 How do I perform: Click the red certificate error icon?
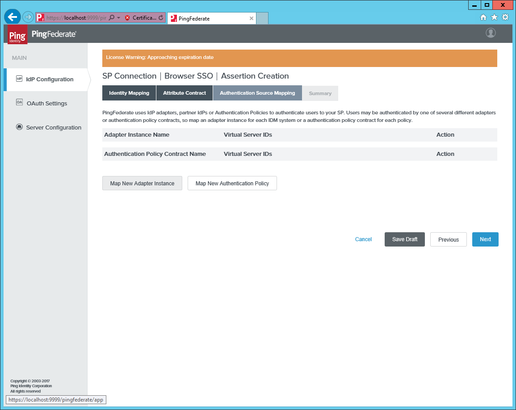pyautogui.click(x=127, y=18)
